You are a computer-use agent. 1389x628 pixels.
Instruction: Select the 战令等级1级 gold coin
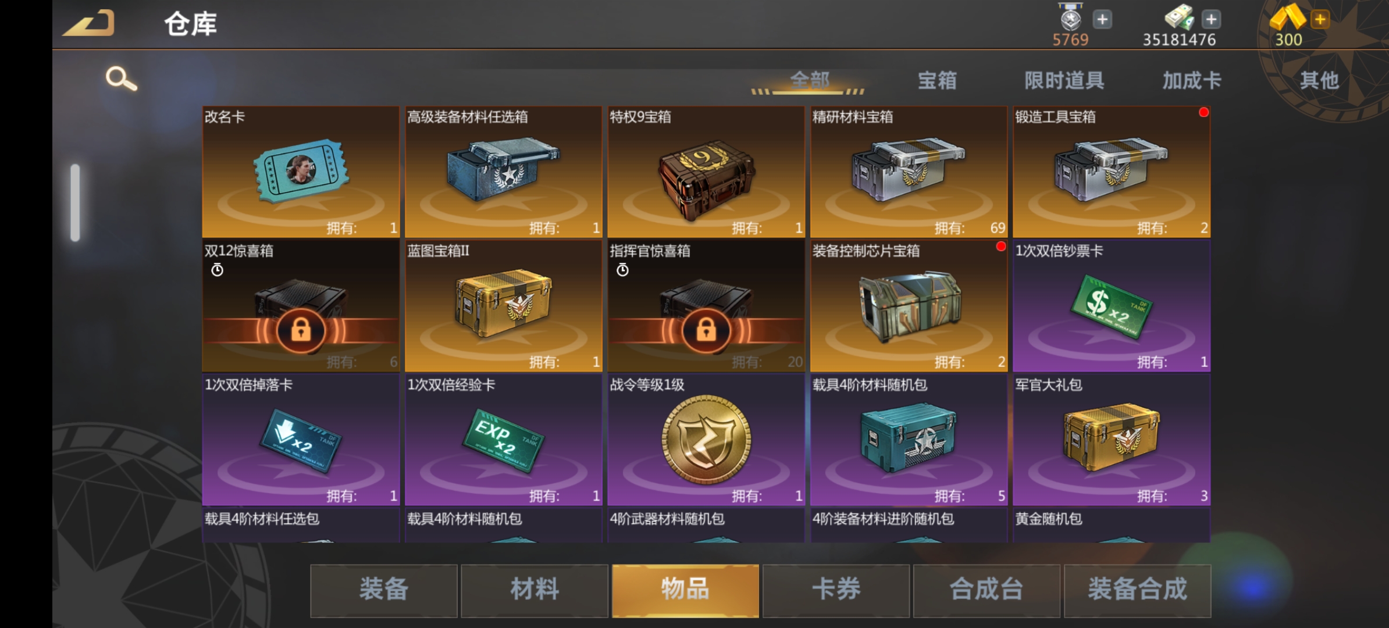click(x=706, y=440)
